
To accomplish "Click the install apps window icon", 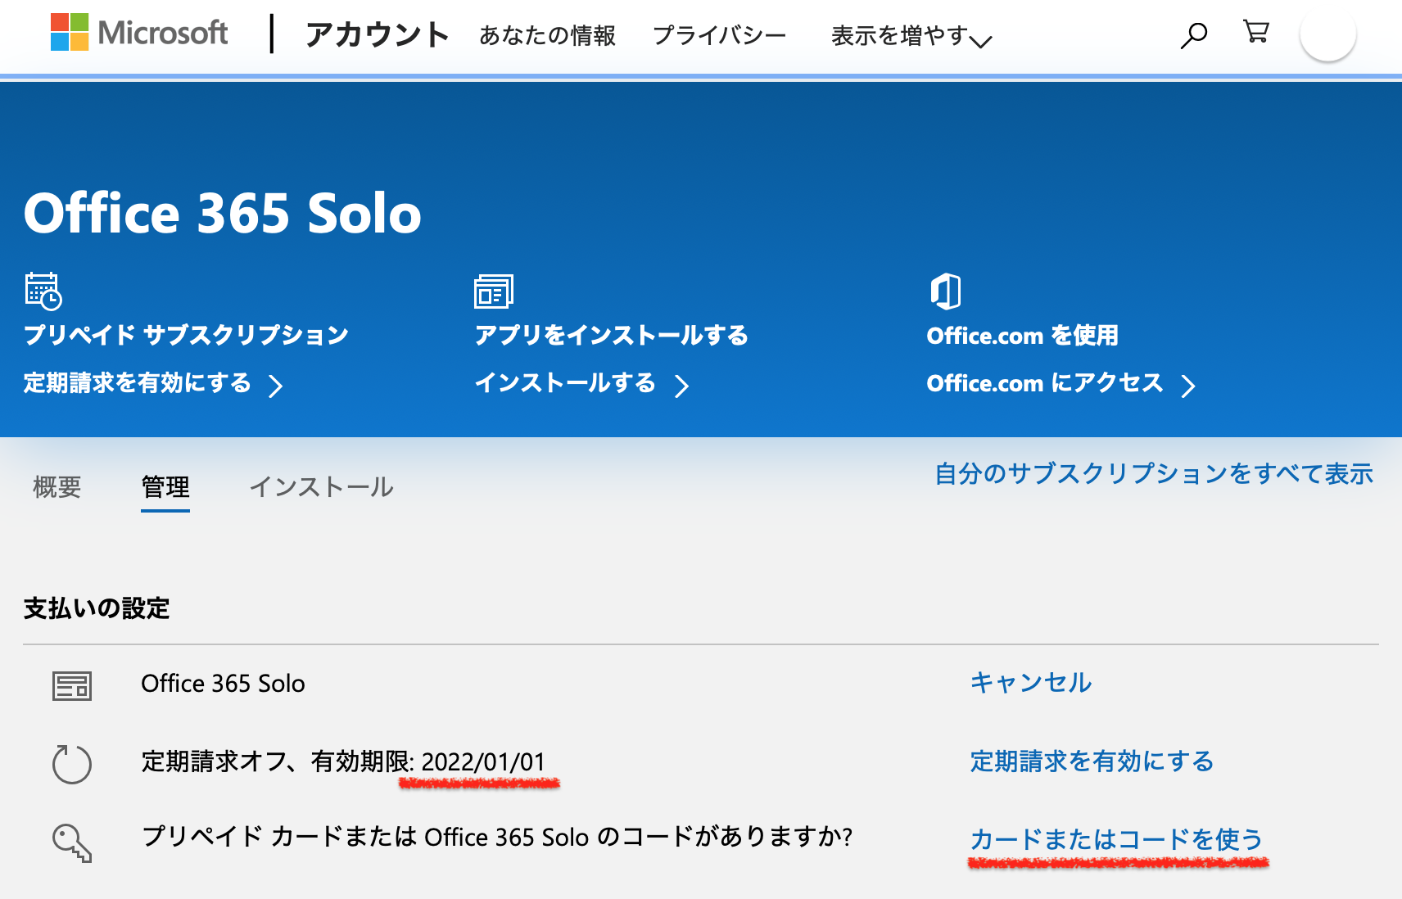I will pyautogui.click(x=494, y=291).
